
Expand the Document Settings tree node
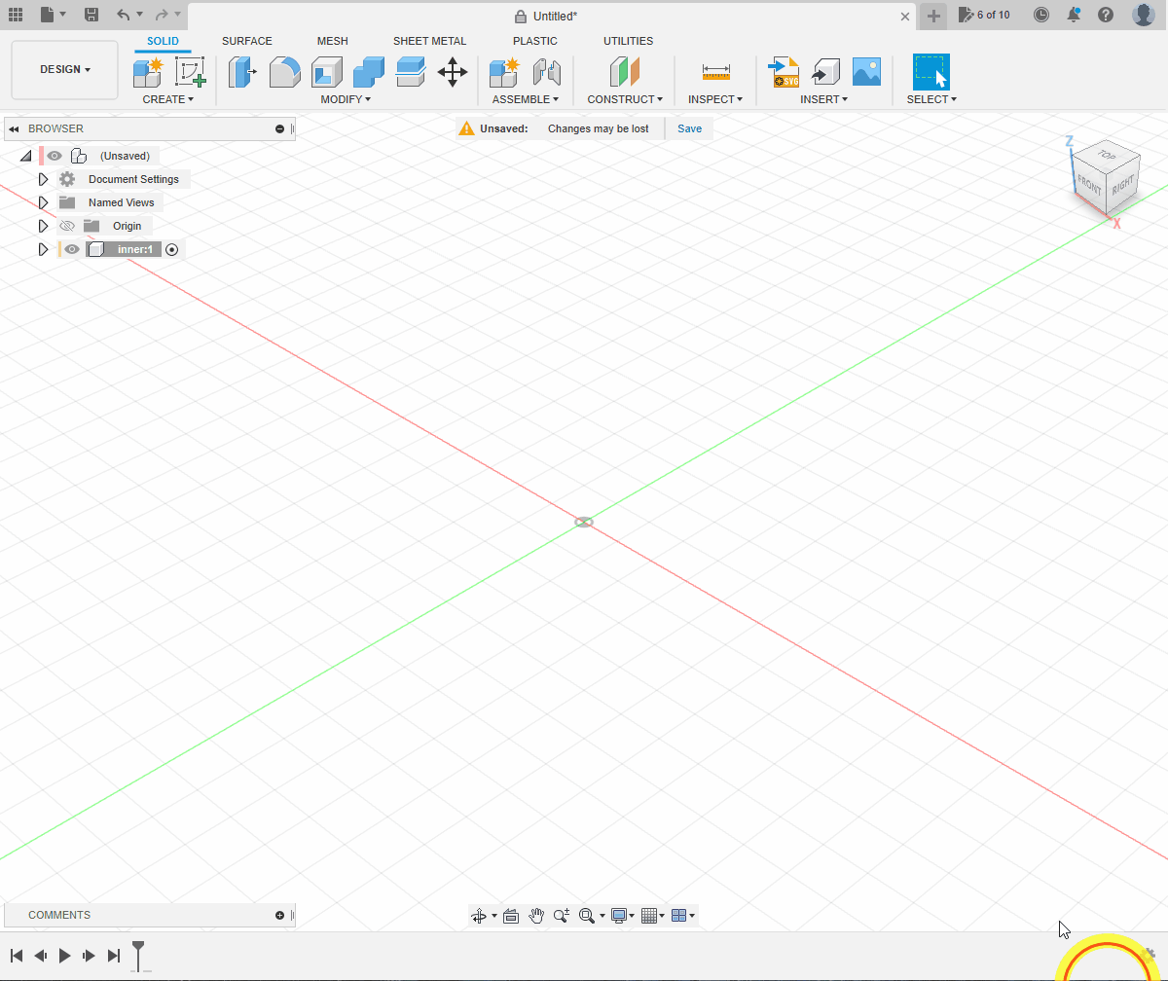(x=43, y=179)
